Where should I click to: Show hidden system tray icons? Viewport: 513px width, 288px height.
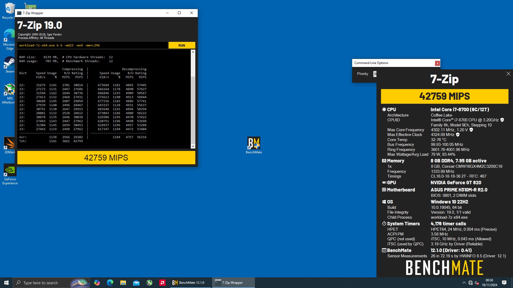pyautogui.click(x=464, y=283)
